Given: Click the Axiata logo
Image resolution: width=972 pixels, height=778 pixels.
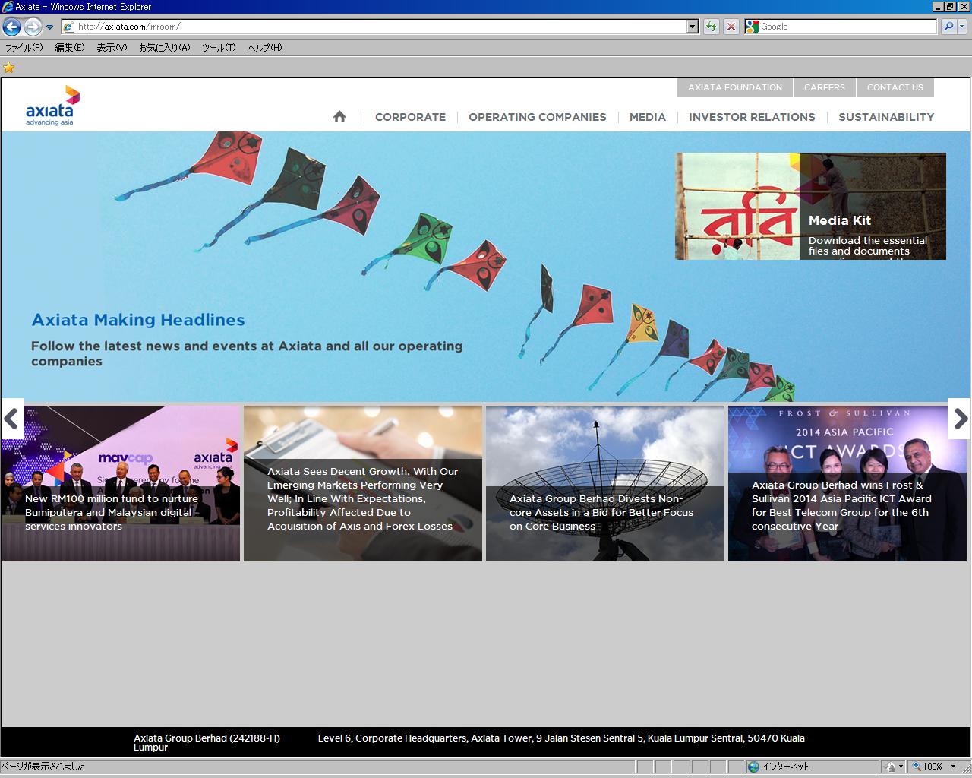Looking at the screenshot, I should 52,106.
